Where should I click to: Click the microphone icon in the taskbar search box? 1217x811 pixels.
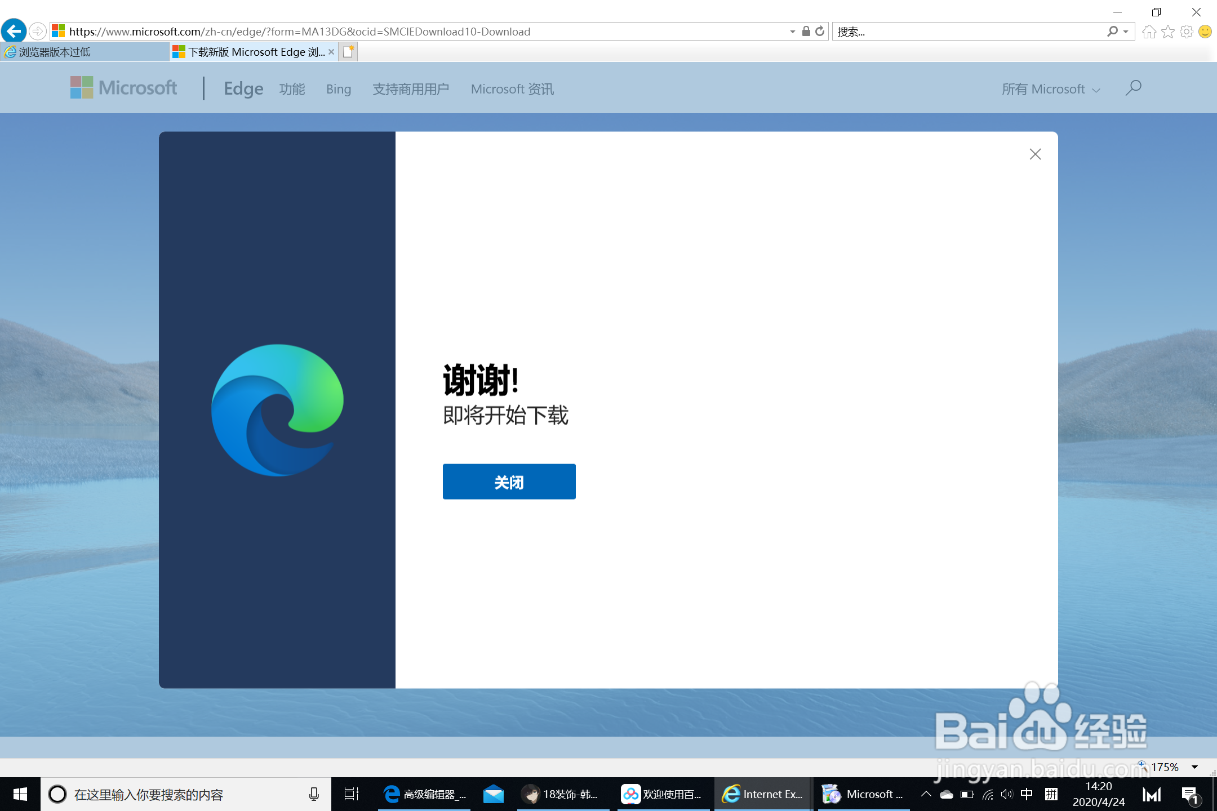click(314, 794)
